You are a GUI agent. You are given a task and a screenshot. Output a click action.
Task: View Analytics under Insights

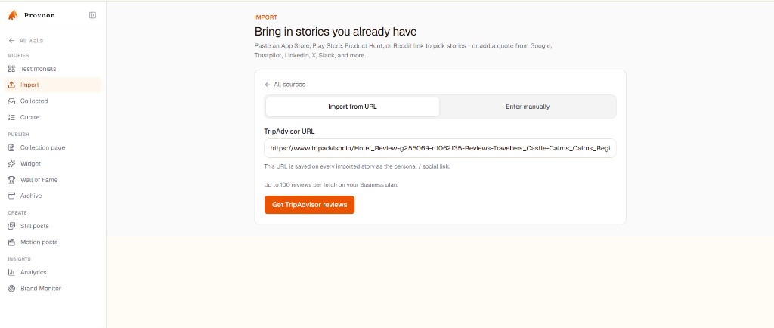[x=53, y=272]
